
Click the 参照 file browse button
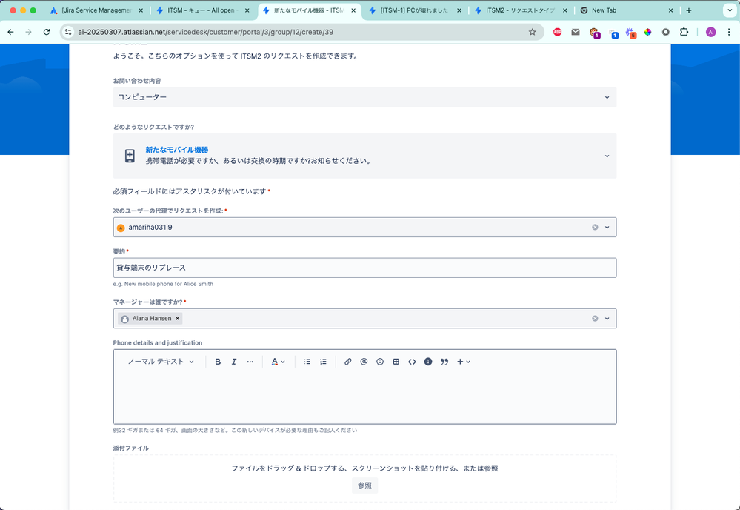[x=364, y=485]
